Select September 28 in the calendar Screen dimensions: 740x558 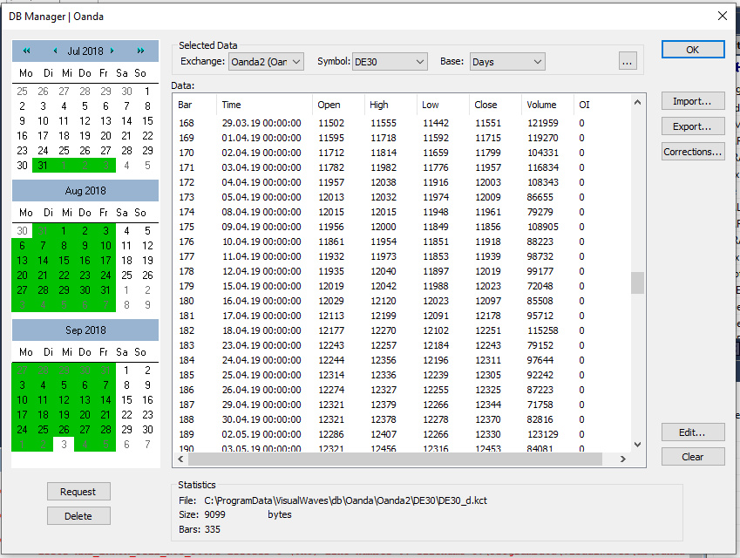click(105, 430)
